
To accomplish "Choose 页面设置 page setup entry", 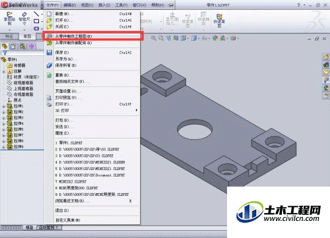I will [92, 91].
